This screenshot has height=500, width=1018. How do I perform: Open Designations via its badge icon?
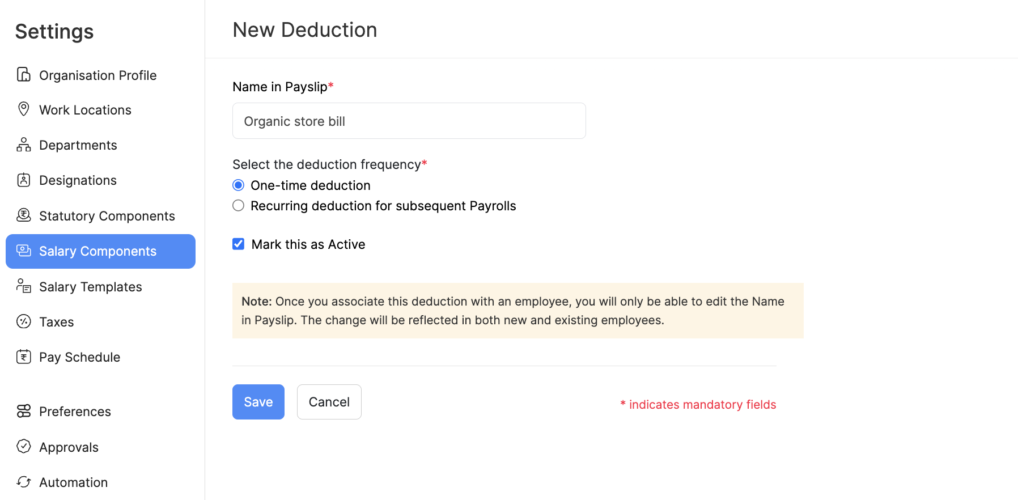[x=23, y=180]
